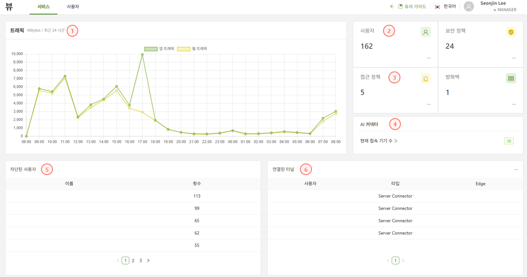Toggle the 웹 트래픽 legend series
The width and height of the screenshot is (527, 277).
(192, 49)
